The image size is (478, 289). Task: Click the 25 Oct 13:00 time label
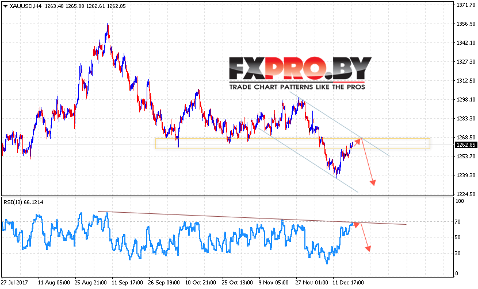pos(237,282)
